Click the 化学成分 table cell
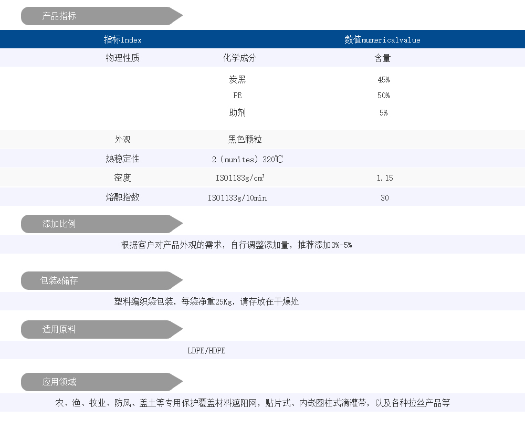 coord(239,58)
